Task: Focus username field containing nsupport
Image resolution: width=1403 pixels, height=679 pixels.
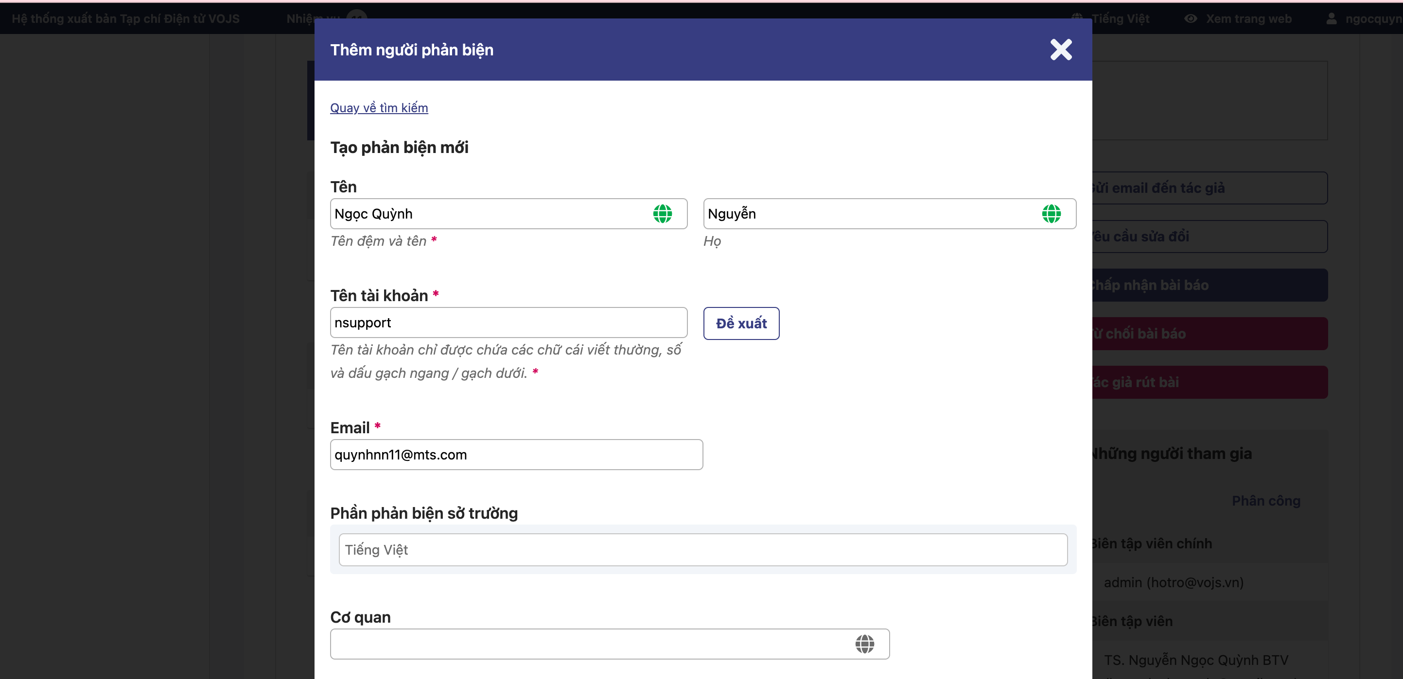Action: coord(508,323)
